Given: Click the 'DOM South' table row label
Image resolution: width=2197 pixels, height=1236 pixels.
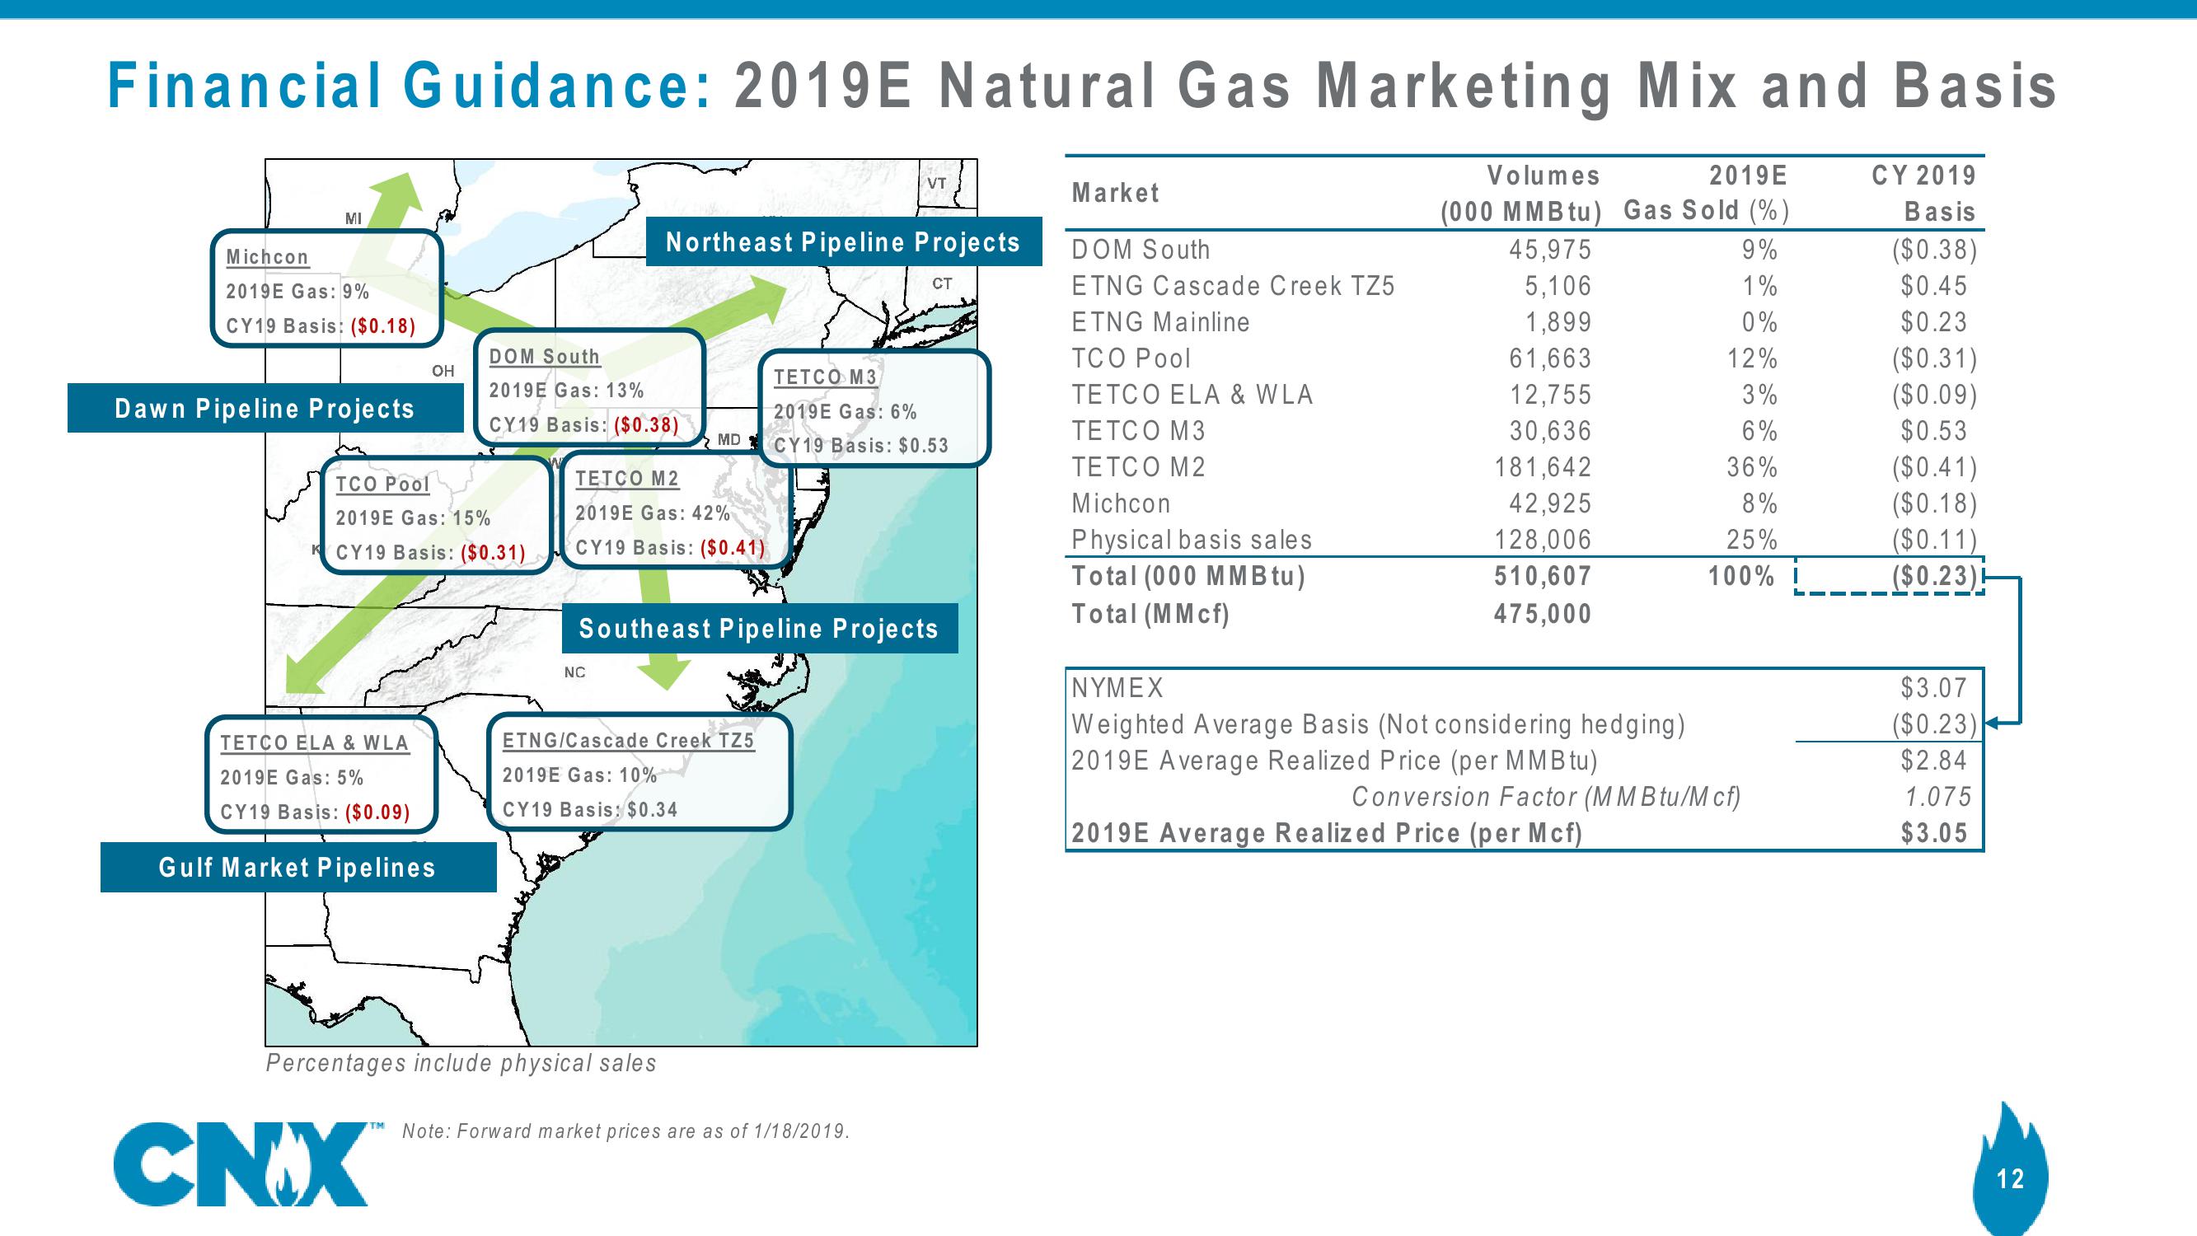Looking at the screenshot, I should [x=1141, y=249].
